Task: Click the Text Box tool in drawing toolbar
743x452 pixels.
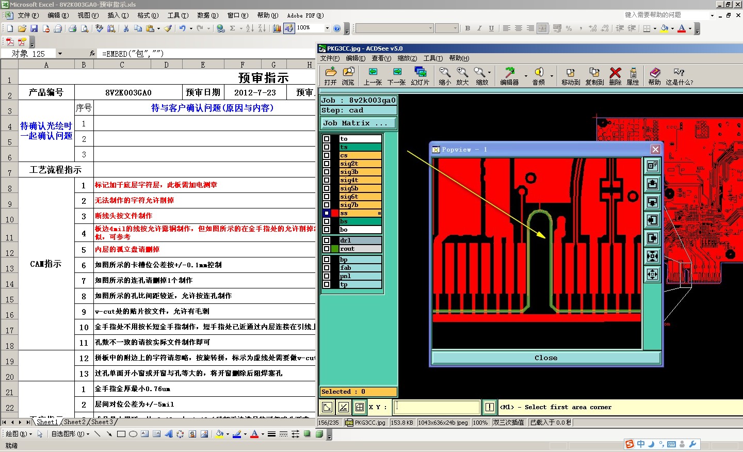Action: pos(144,434)
